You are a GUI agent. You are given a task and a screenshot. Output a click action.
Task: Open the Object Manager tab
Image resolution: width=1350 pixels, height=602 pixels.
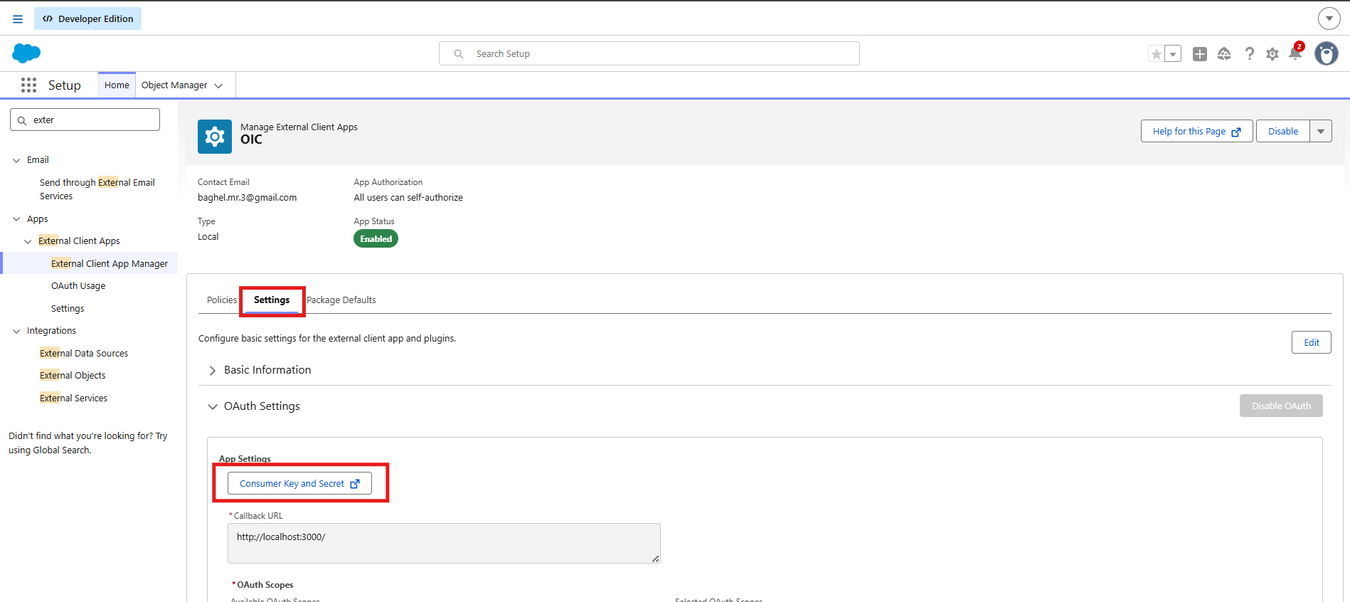pos(174,85)
